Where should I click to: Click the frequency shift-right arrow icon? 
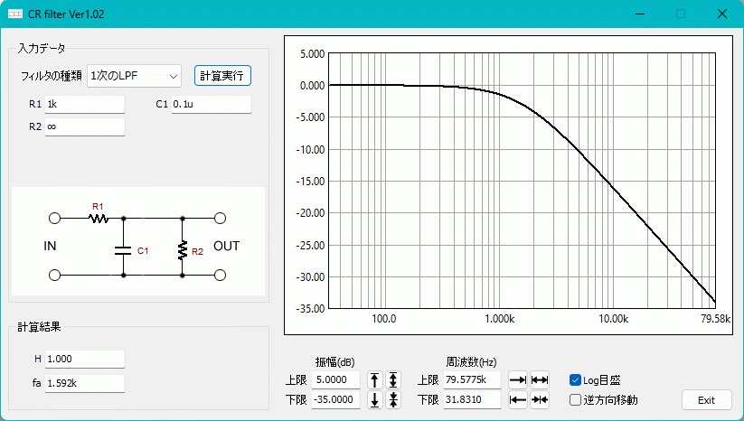tap(518, 379)
